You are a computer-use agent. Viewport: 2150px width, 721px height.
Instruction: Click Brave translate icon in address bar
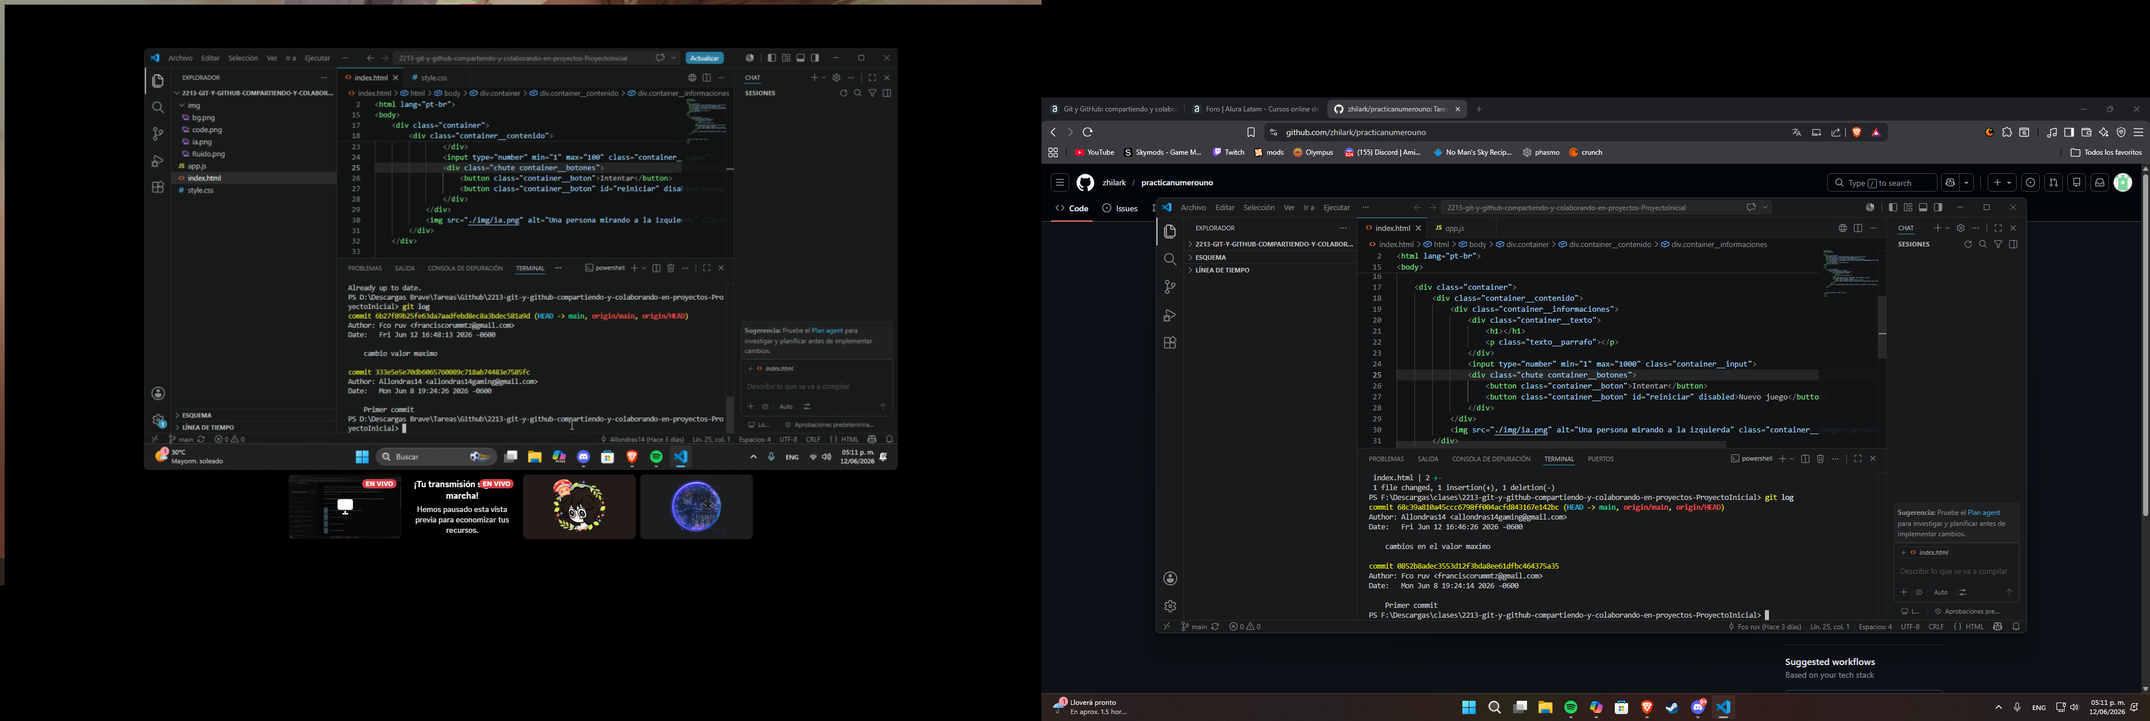1796,133
